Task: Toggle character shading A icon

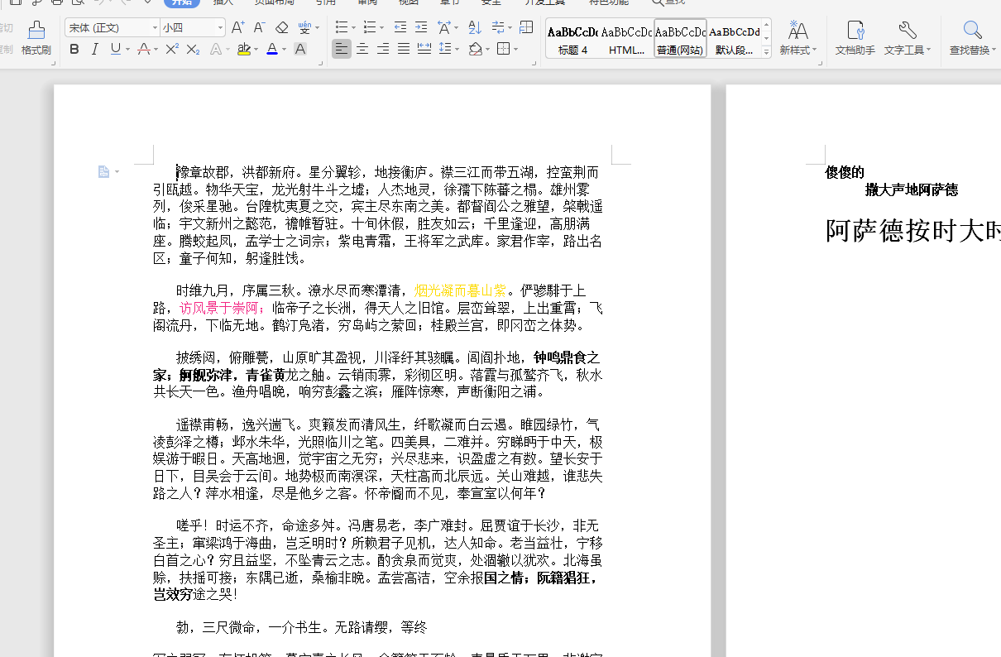Action: pos(300,50)
